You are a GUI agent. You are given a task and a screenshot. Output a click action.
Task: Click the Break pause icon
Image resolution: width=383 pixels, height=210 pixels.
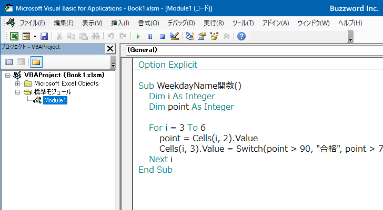pyautogui.click(x=150, y=37)
